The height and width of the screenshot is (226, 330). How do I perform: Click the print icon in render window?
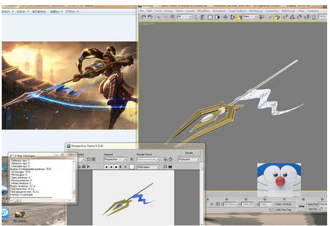(x=84, y=167)
